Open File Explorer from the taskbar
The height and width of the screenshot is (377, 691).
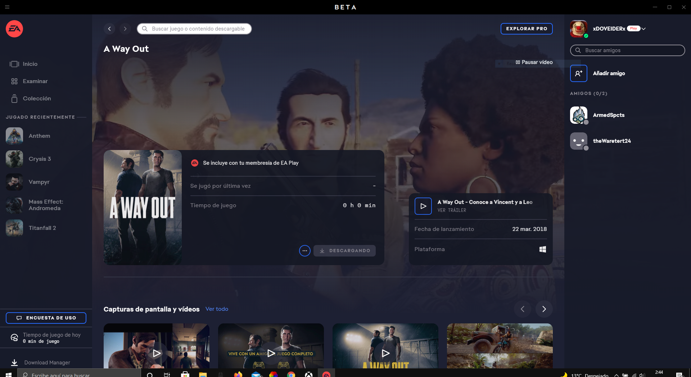click(203, 374)
